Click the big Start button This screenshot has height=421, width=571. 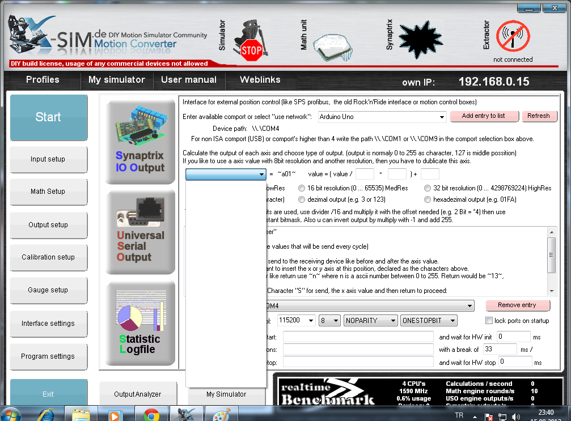48,117
